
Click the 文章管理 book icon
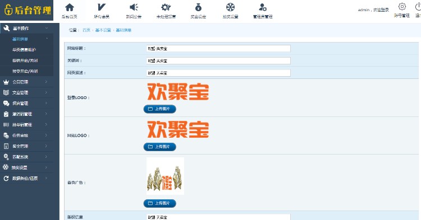click(6, 92)
